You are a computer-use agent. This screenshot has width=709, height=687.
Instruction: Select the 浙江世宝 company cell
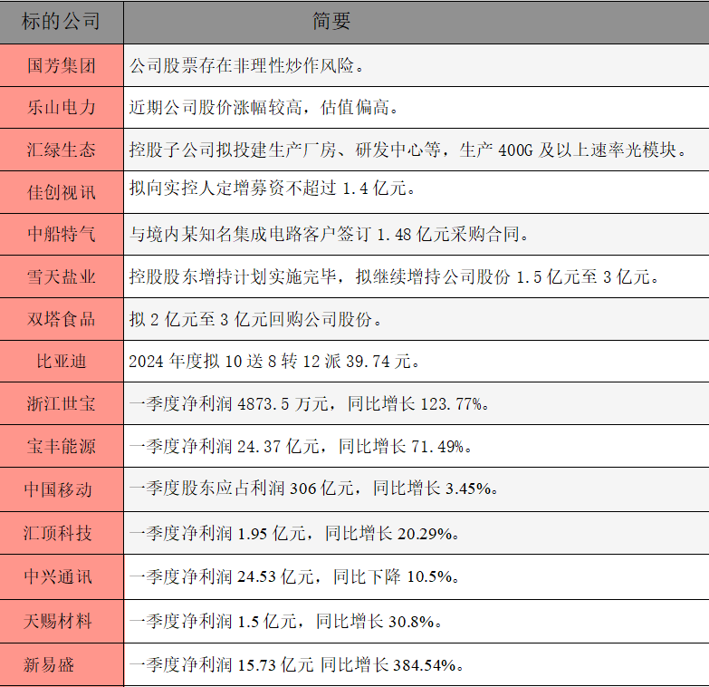click(x=62, y=403)
